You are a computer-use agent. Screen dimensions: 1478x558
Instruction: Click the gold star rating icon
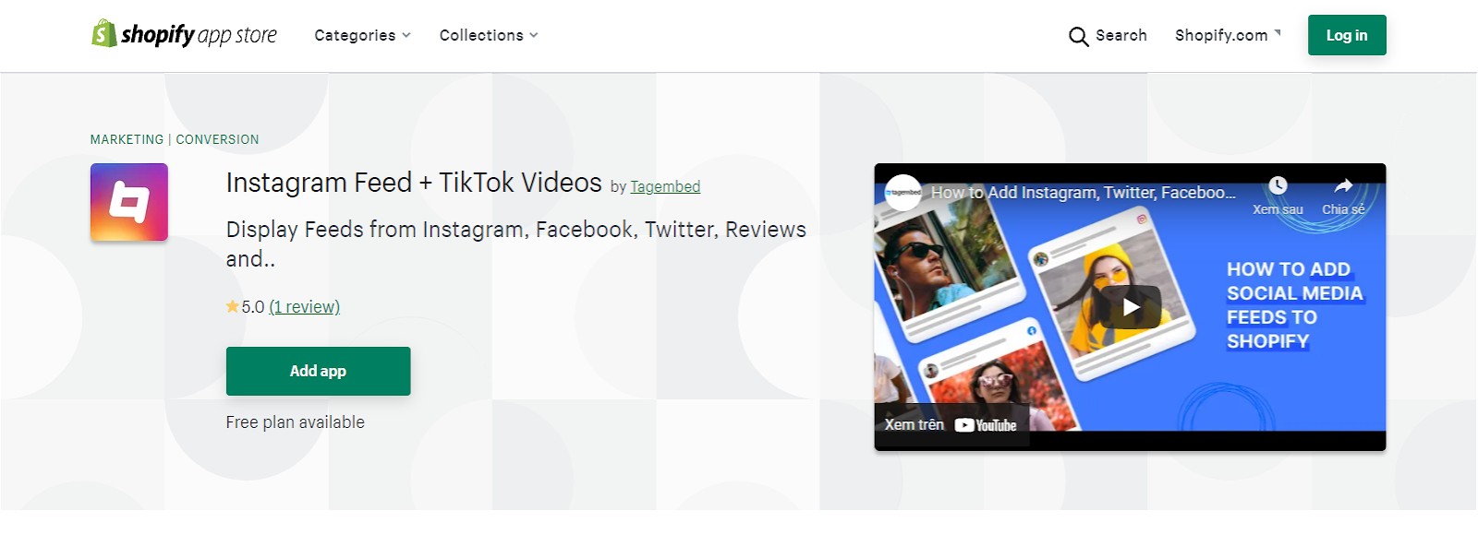coord(233,306)
